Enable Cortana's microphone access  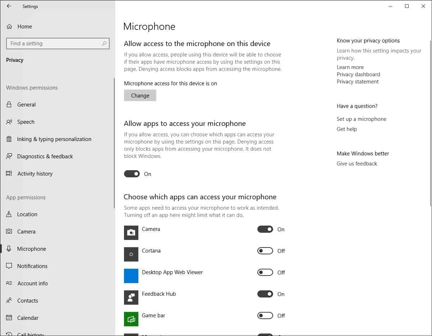point(265,251)
